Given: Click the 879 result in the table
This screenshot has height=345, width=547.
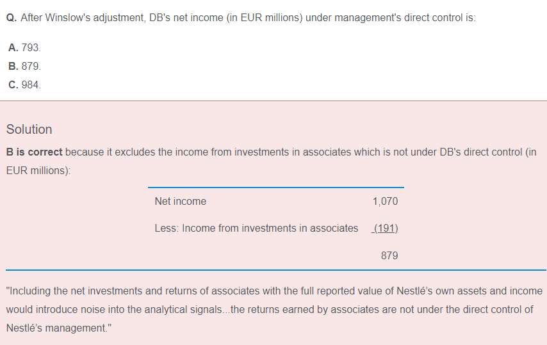Looking at the screenshot, I should tap(389, 255).
